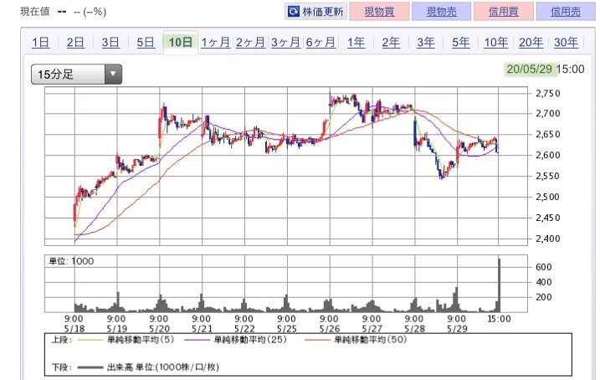The image size is (600, 380).
Task: Switch to the 3ヶ月 chart range
Action: [x=285, y=42]
